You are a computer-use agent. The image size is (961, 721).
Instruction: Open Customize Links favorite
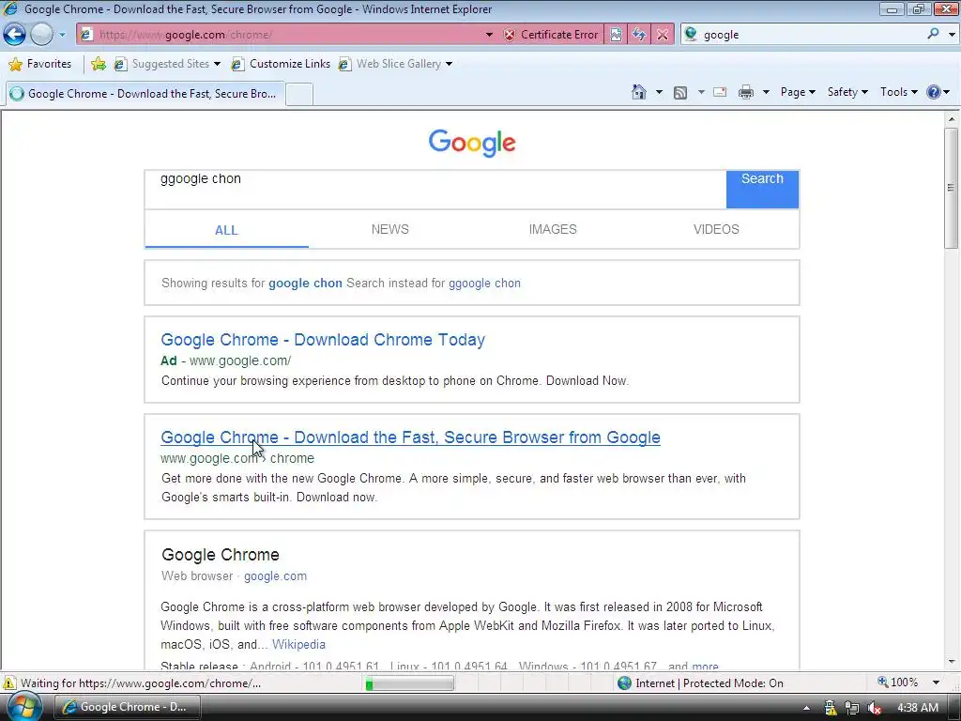tap(281, 64)
